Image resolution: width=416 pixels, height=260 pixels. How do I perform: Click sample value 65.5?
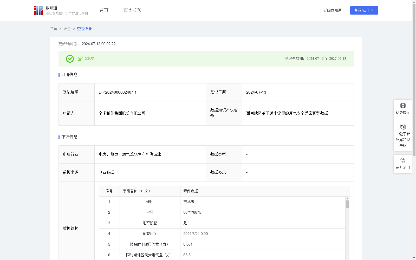point(187,255)
